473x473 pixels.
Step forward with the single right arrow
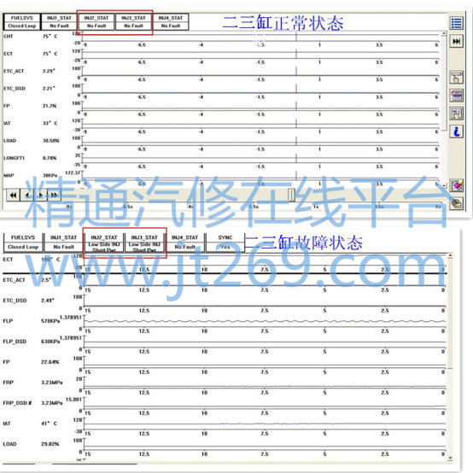40,196
